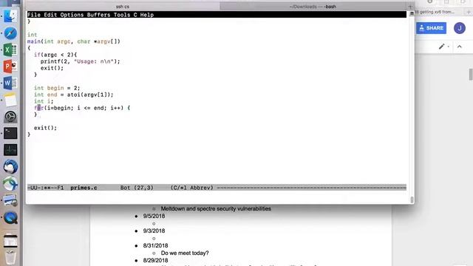The width and height of the screenshot is (473, 266).
Task: Open System Preferences gear in the dock
Action: click(10, 117)
